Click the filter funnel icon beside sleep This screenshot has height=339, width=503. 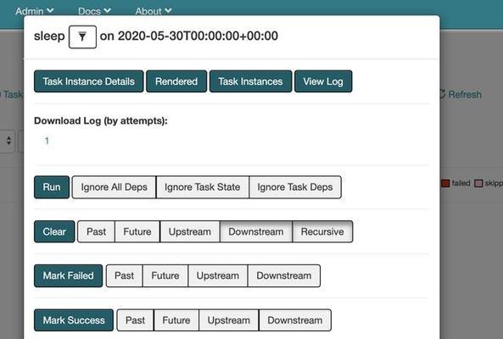tap(82, 36)
